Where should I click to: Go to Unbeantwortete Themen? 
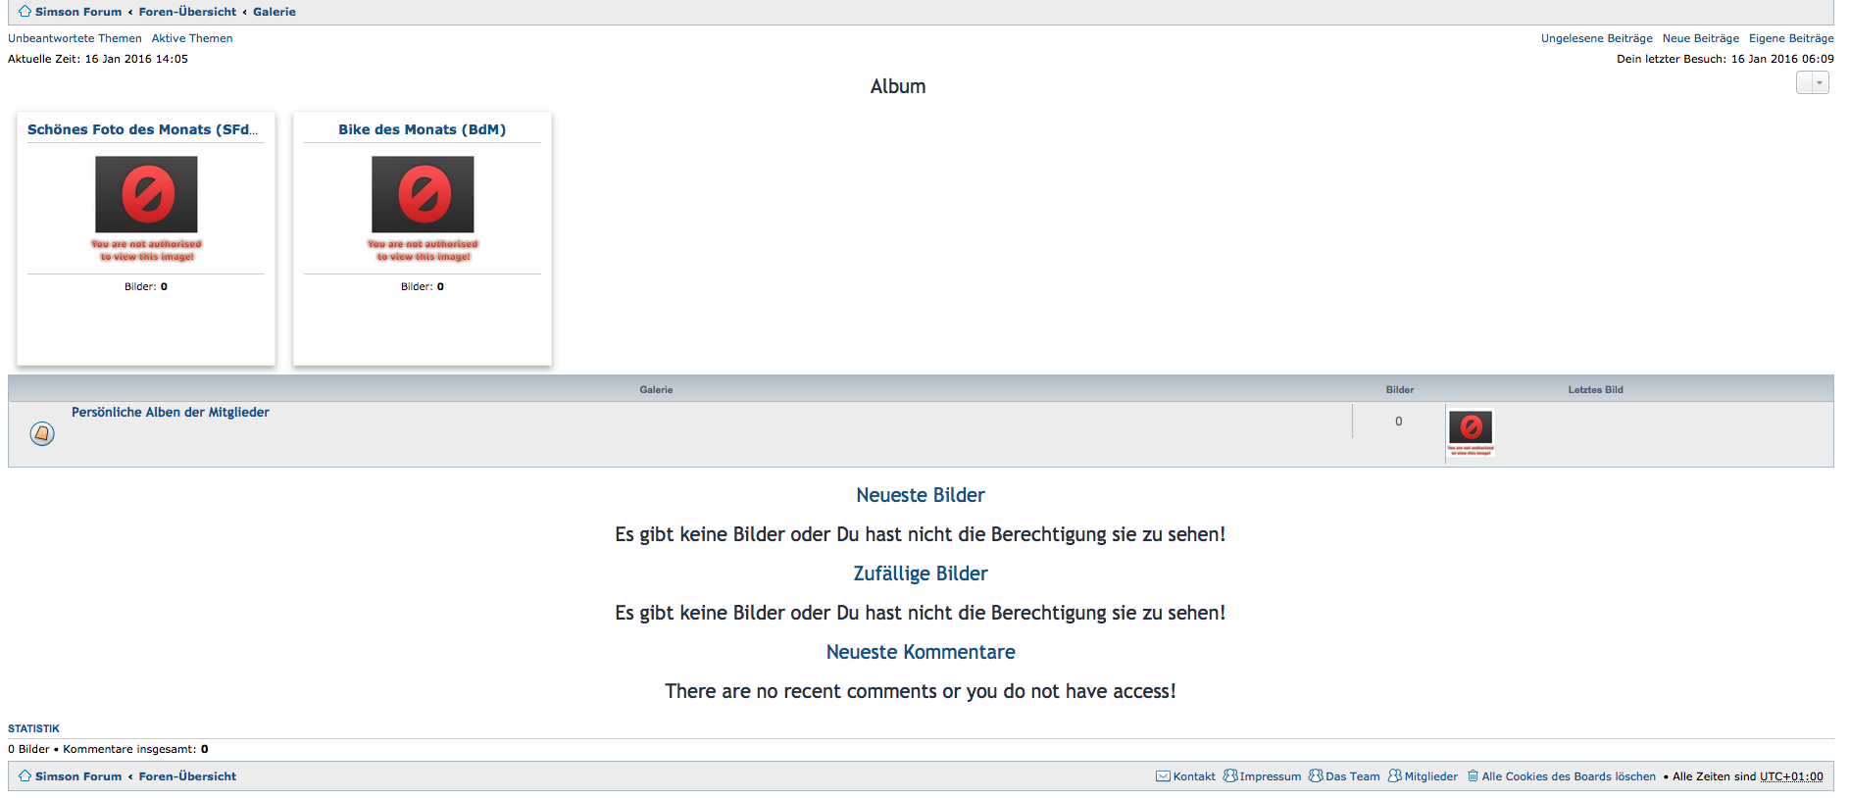point(75,38)
